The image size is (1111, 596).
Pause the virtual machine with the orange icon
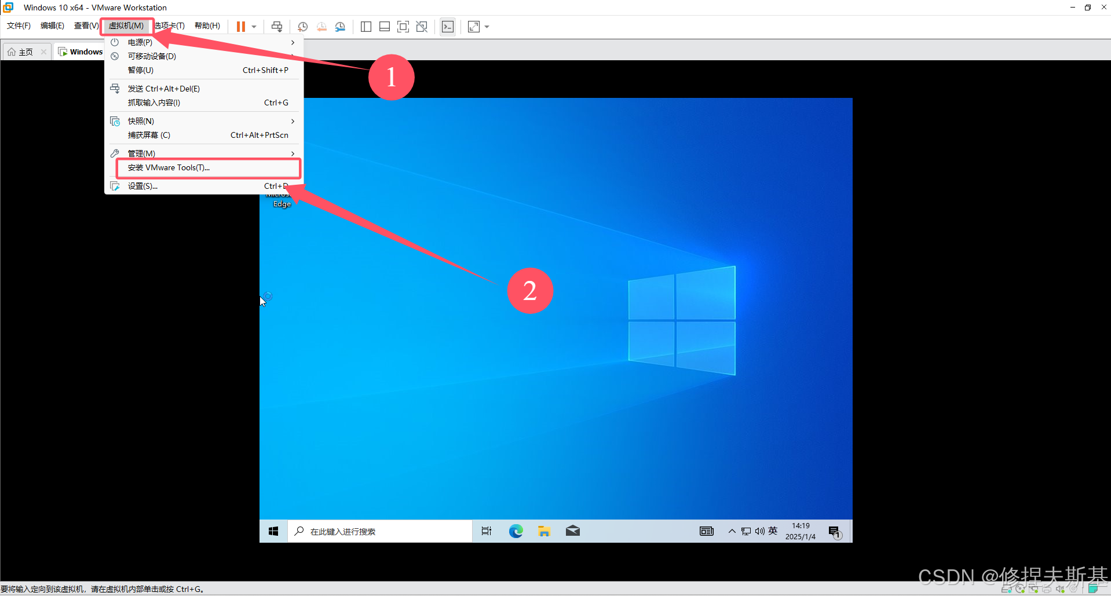241,27
